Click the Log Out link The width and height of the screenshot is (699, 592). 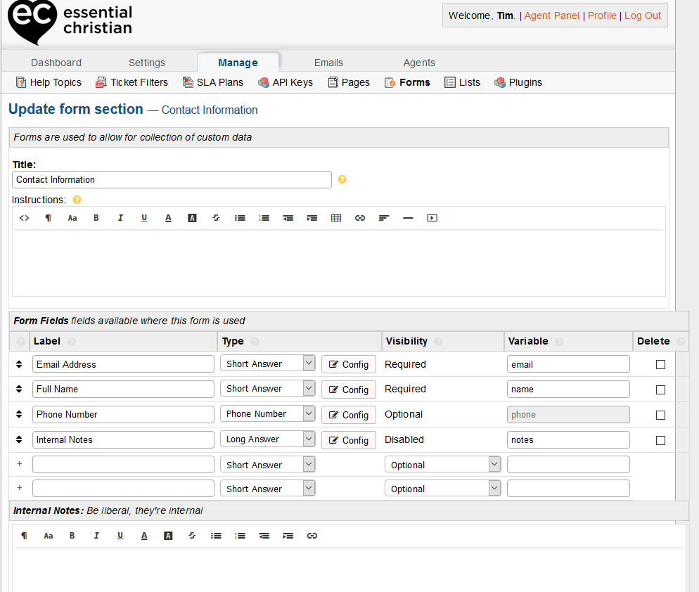point(643,15)
